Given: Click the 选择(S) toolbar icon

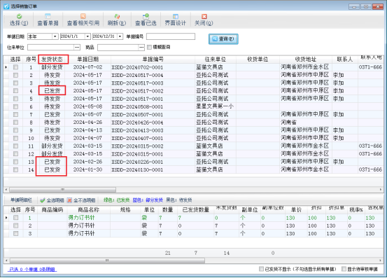Looking at the screenshot, I should pyautogui.click(x=19, y=17).
